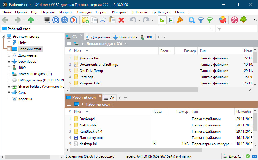Open the top pane's tab list dropdown
The width and height of the screenshot is (258, 160).
[x=164, y=37]
